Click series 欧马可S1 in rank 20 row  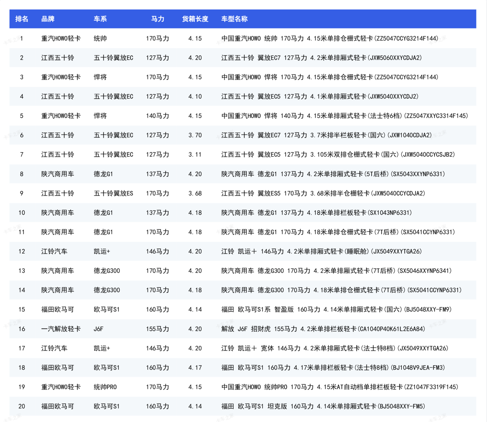click(x=107, y=406)
